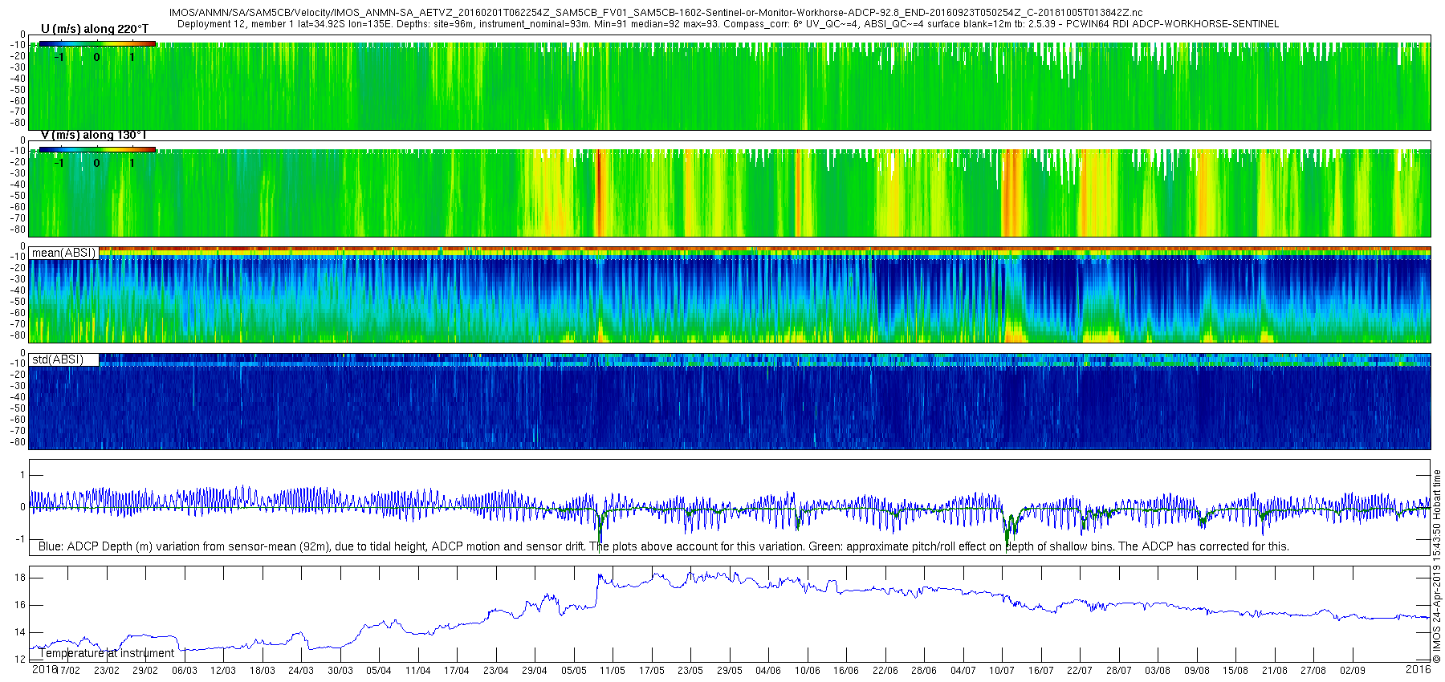Click the 1 tick on the depth-variation axis
This screenshot has height=682, width=1445.
click(x=22, y=475)
